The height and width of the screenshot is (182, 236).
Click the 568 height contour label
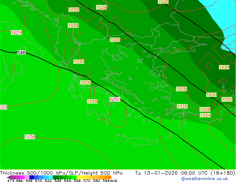pos(22,53)
